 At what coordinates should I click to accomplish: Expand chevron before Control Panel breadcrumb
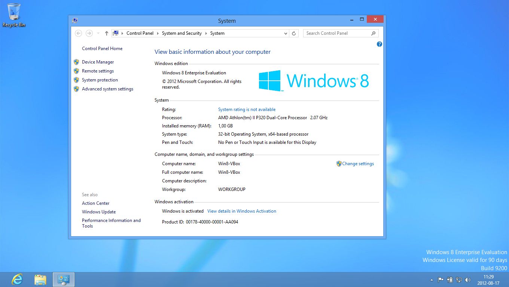click(122, 33)
